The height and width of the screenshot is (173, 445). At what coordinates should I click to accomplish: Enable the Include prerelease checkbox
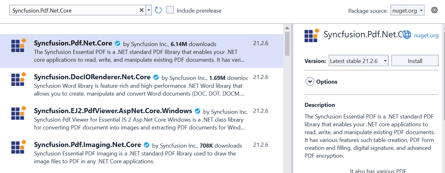tap(170, 10)
